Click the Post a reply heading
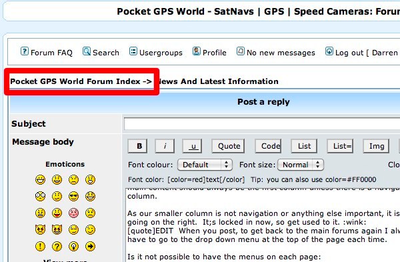Screen dimensions: 400x262 coord(263,102)
